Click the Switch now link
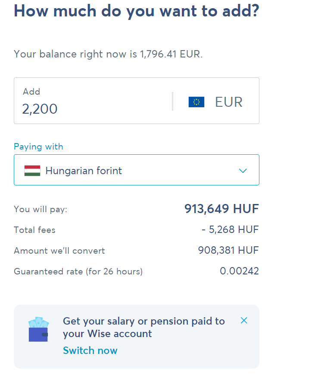Image resolution: width=321 pixels, height=379 pixels. coord(90,350)
